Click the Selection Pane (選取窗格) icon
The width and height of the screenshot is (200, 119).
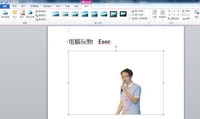pyautogui.click(x=169, y=18)
